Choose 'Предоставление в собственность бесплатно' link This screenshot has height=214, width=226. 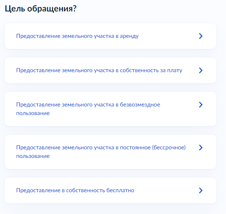(75, 190)
